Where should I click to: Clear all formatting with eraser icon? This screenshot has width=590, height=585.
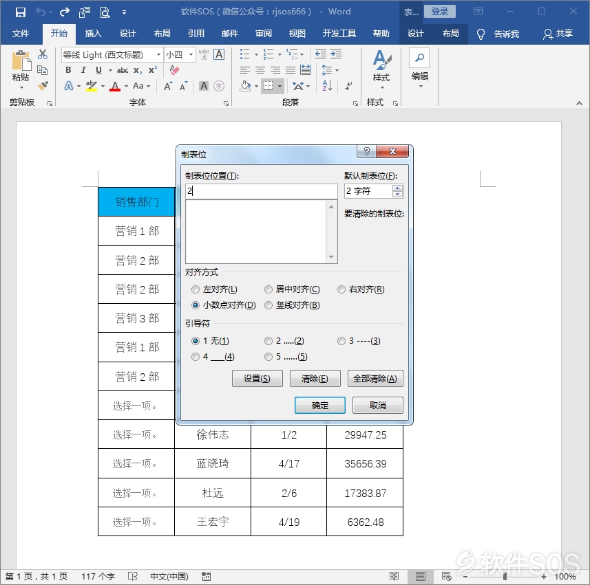[x=174, y=70]
